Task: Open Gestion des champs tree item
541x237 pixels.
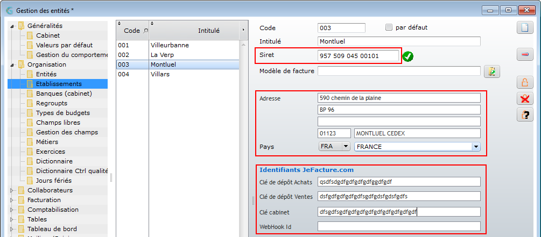Action: (x=67, y=132)
